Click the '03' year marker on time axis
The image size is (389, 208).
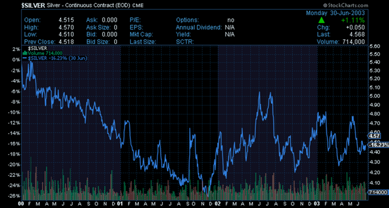click(316, 204)
